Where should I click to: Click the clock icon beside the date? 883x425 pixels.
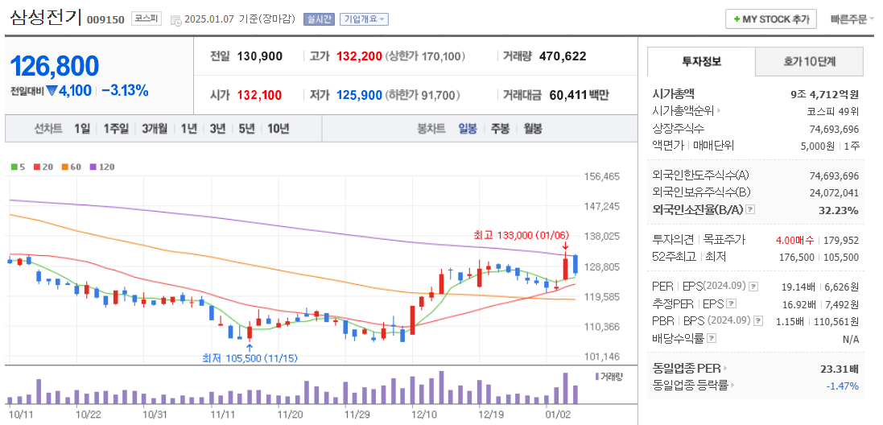coord(175,19)
